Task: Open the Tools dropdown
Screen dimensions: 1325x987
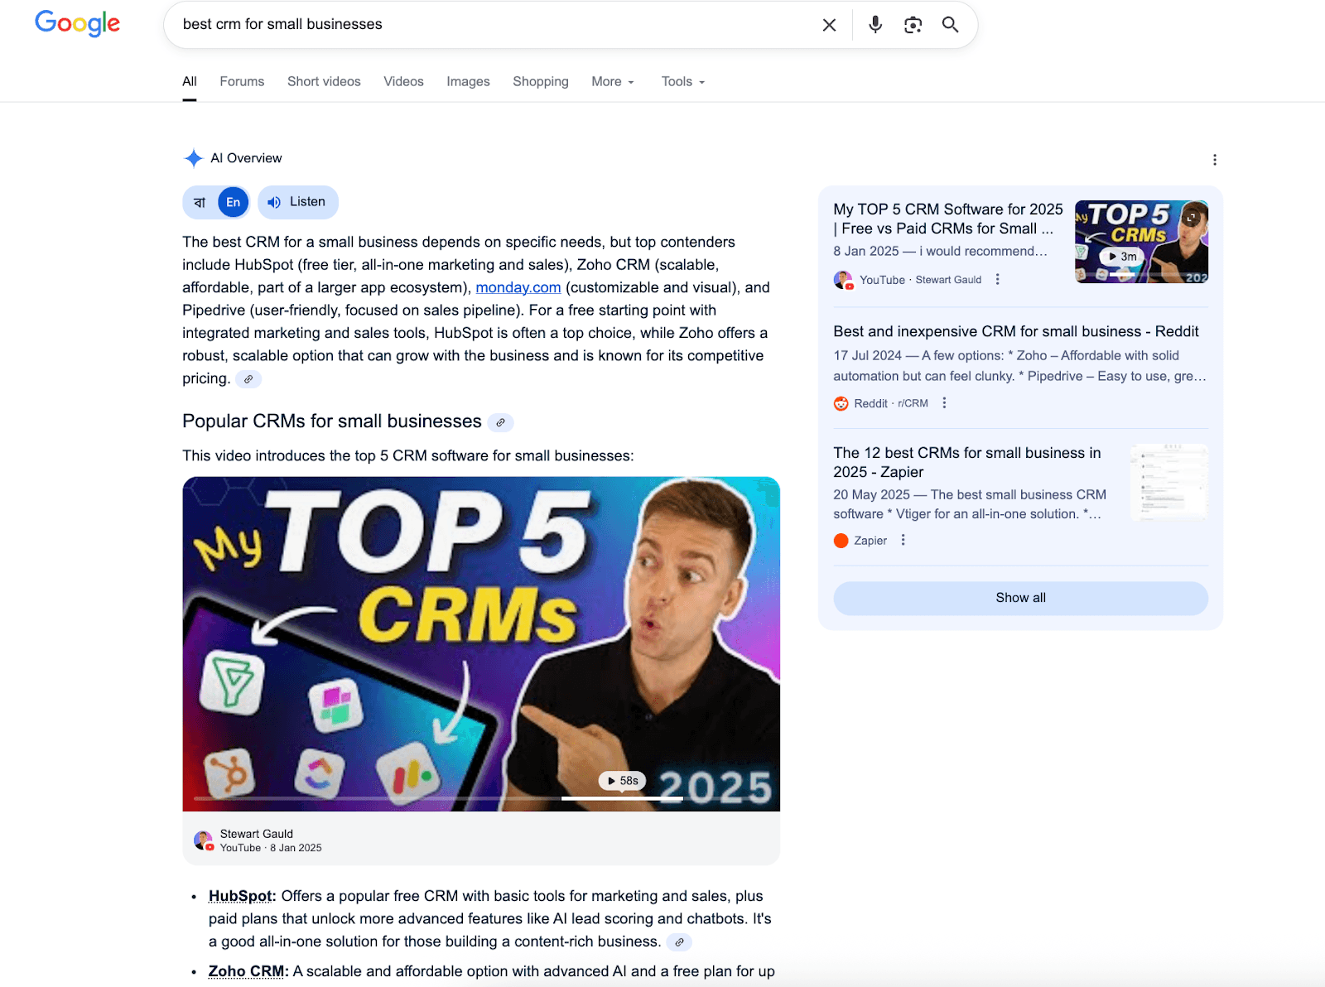Action: (x=683, y=82)
